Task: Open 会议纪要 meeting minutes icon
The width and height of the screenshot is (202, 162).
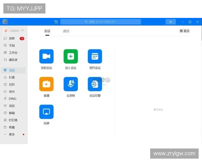Action: tap(95, 84)
